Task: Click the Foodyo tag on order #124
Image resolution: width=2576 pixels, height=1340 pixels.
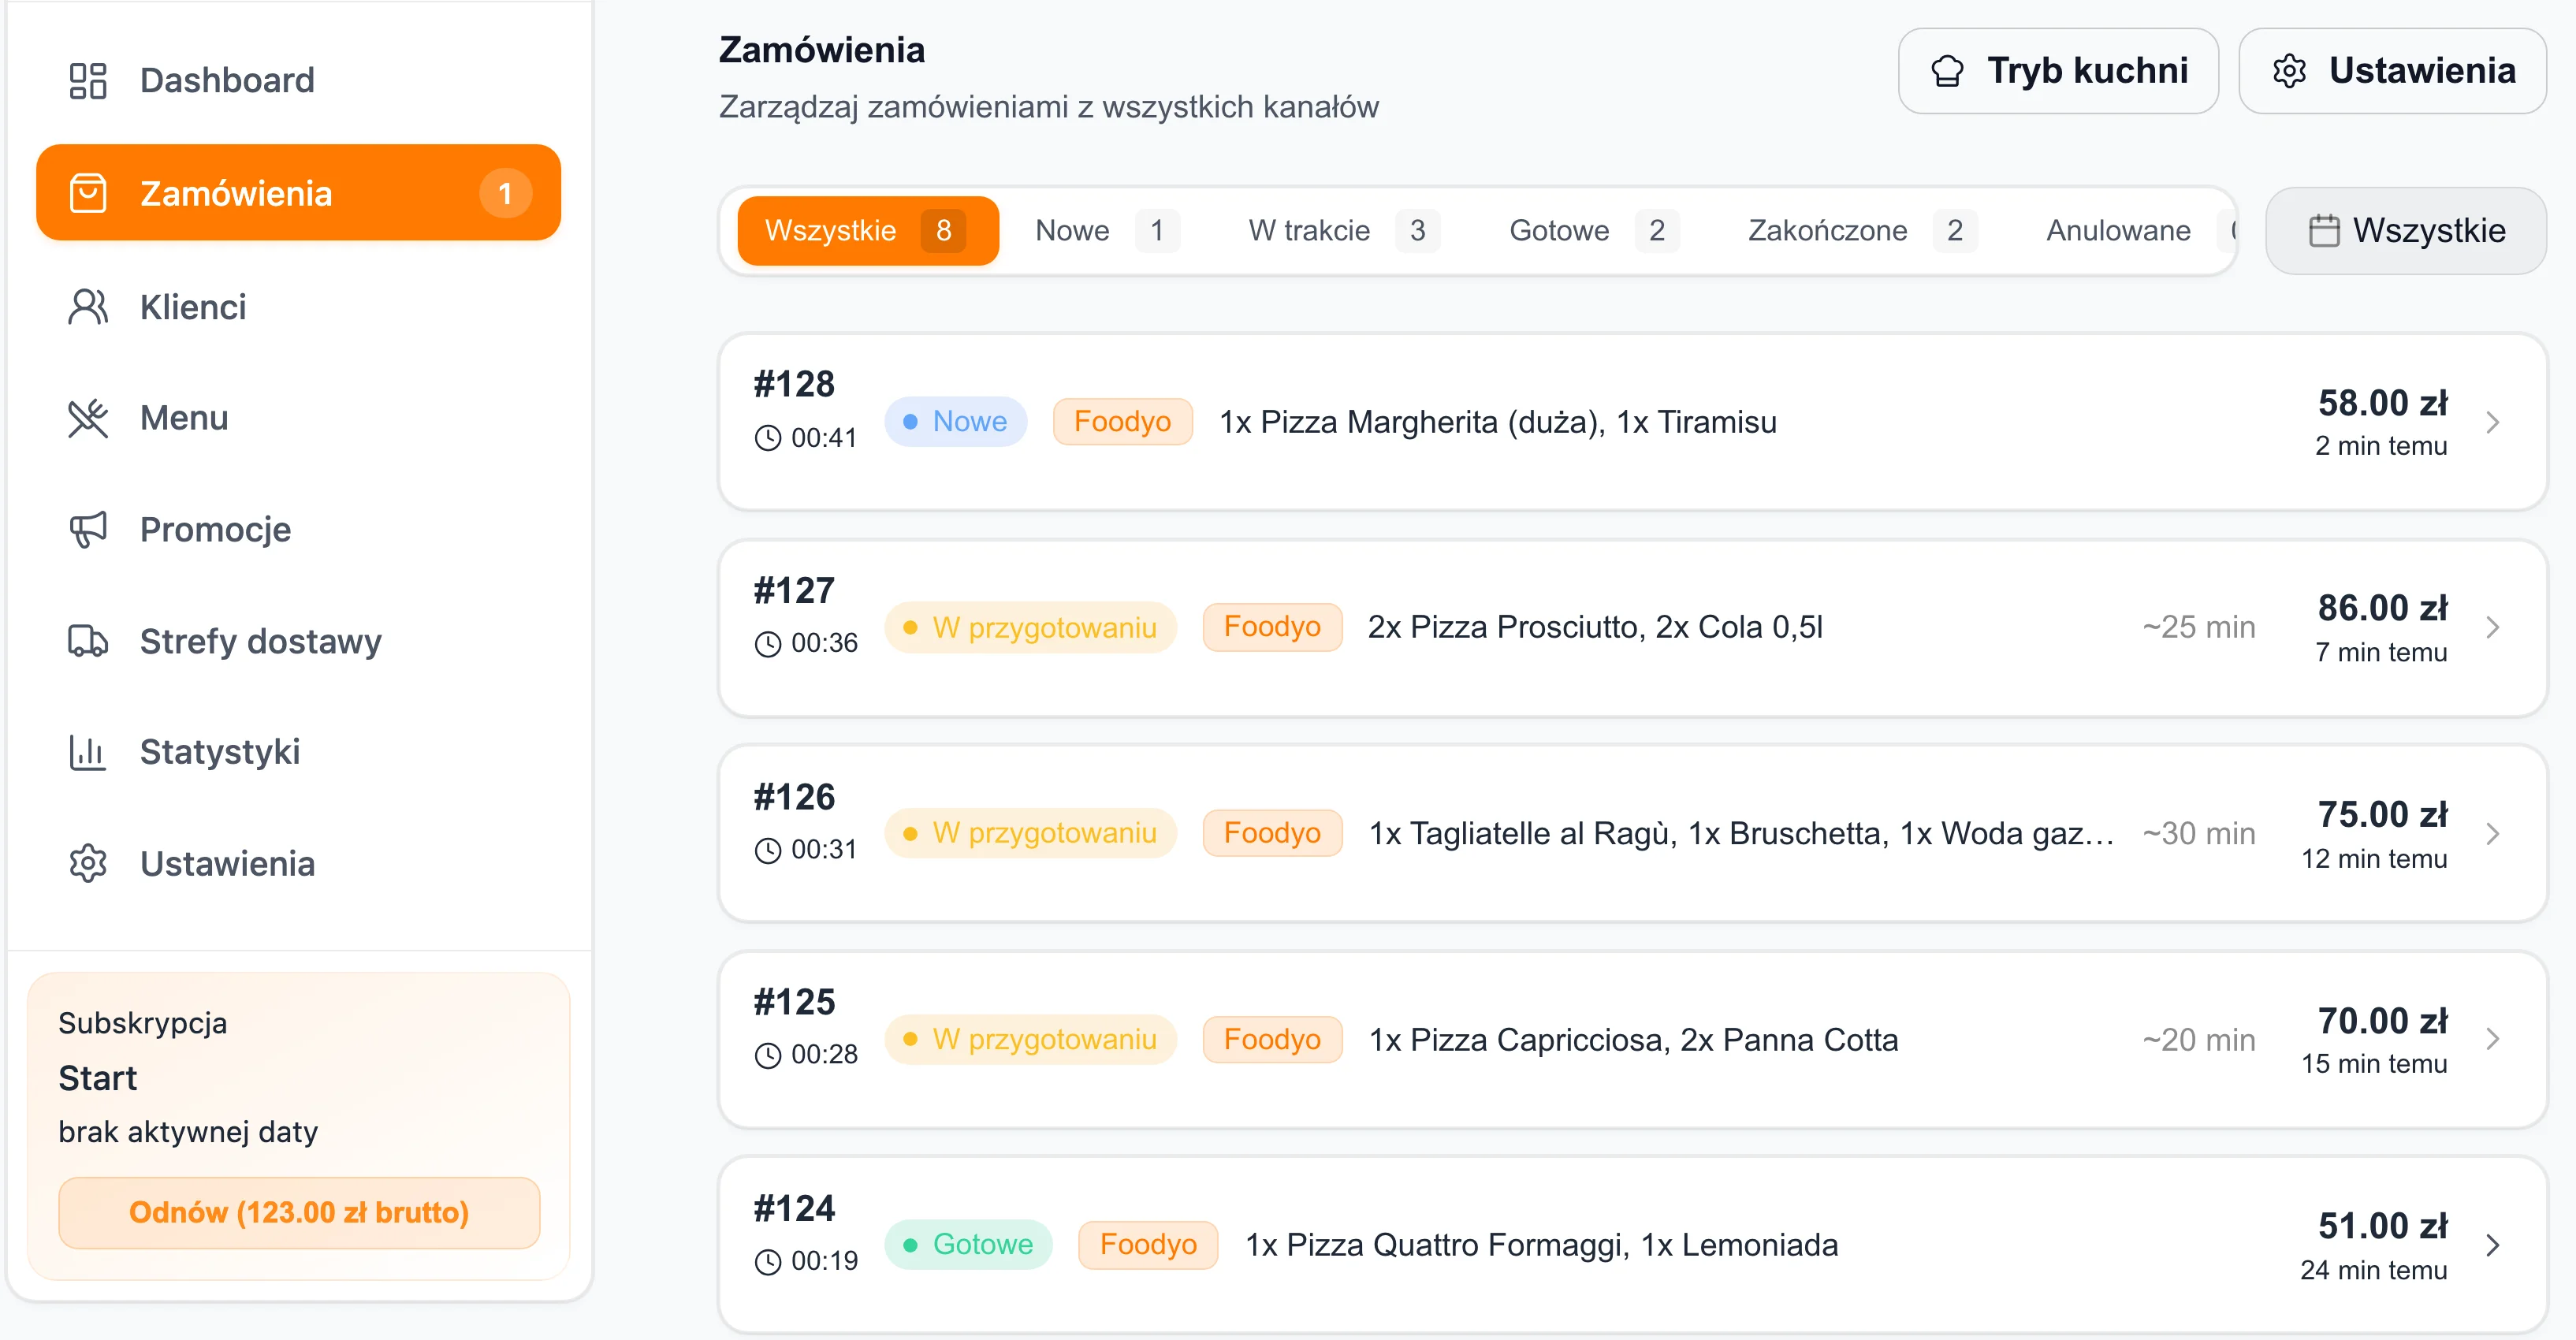Action: 1148,1245
